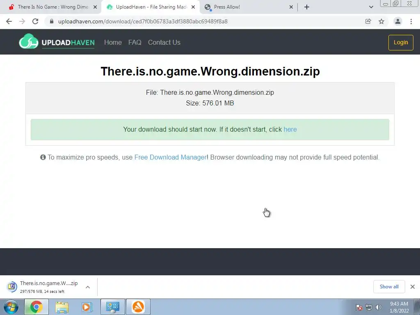This screenshot has width=420, height=315.
Task: Click the Show desktop button
Action: tap(417, 307)
